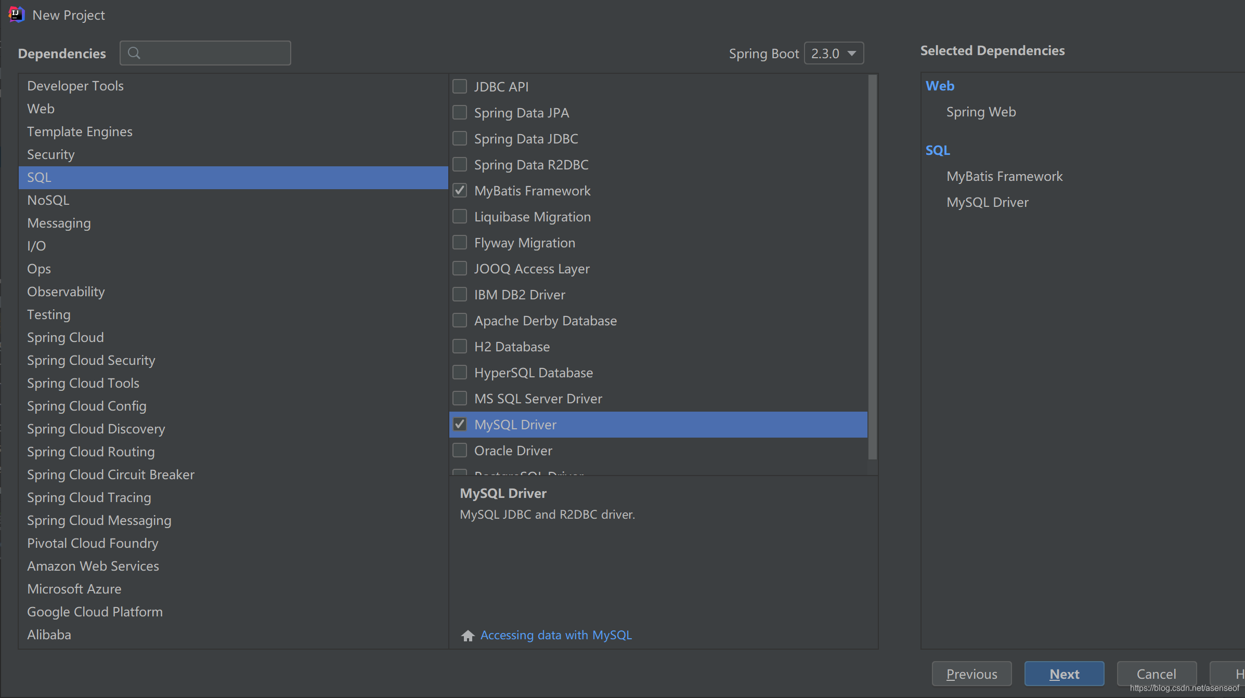Expand the Security category in dependencies
This screenshot has height=698, width=1245.
[49, 154]
